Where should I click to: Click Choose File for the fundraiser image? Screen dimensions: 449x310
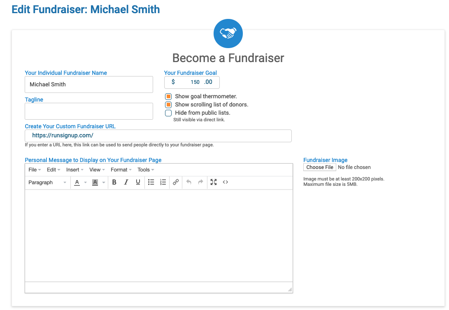pyautogui.click(x=319, y=167)
